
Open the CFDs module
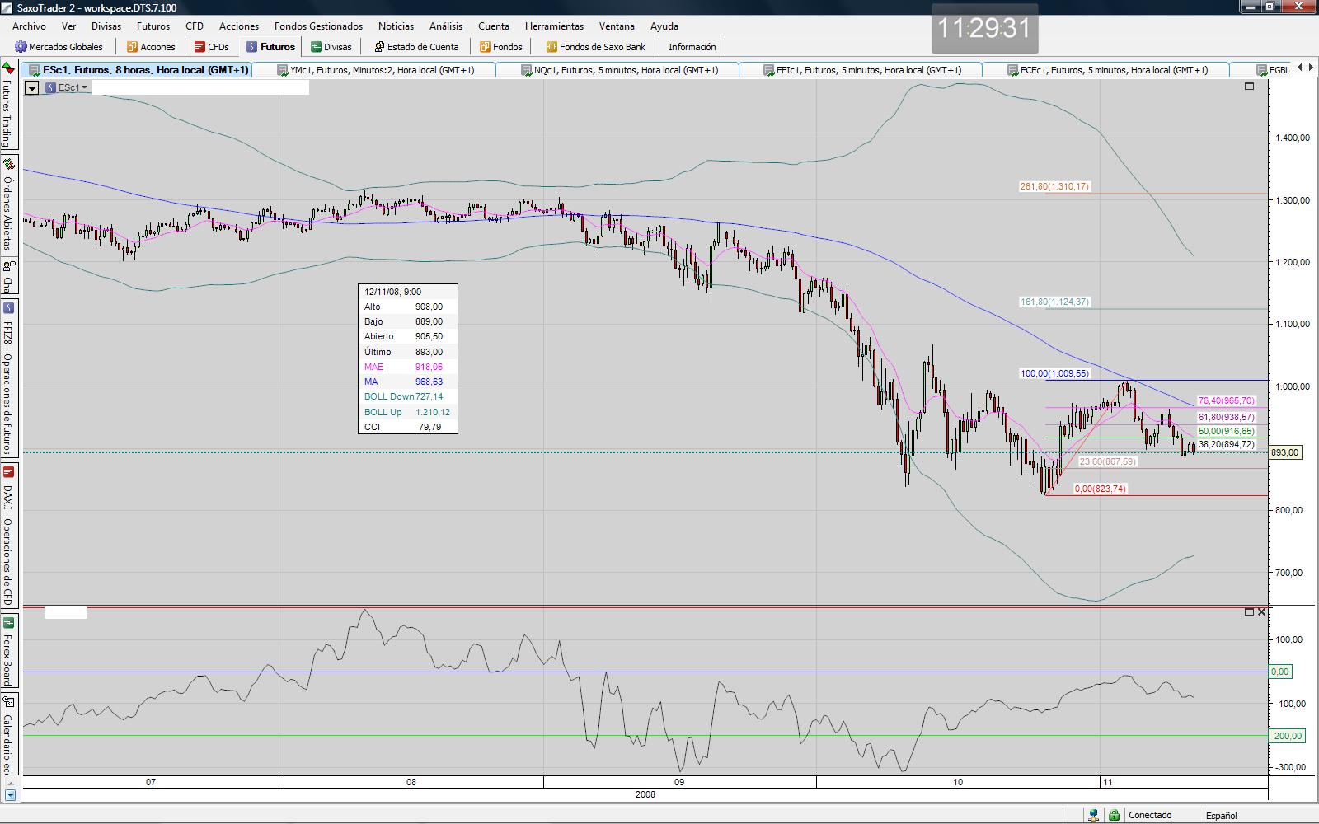tap(211, 47)
